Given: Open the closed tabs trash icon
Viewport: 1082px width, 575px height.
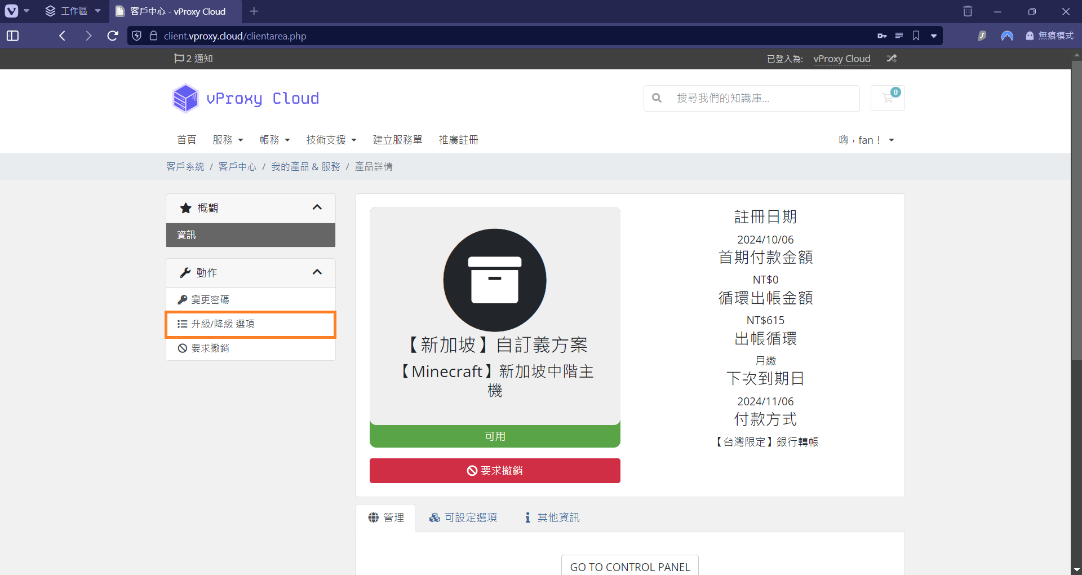Looking at the screenshot, I should point(968,11).
